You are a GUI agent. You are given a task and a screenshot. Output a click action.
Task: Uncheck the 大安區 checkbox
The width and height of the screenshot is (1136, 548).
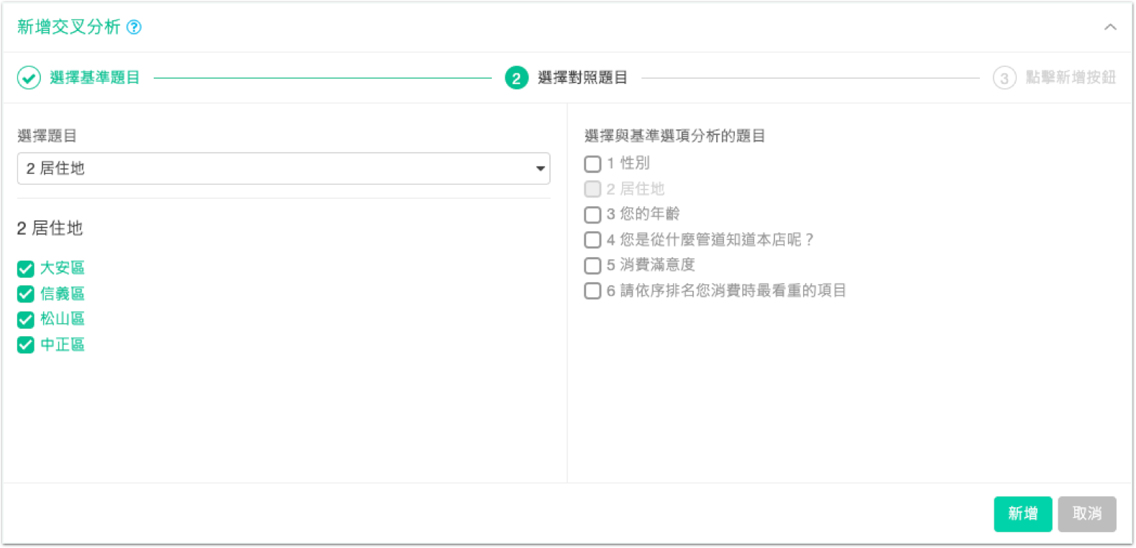(x=26, y=269)
